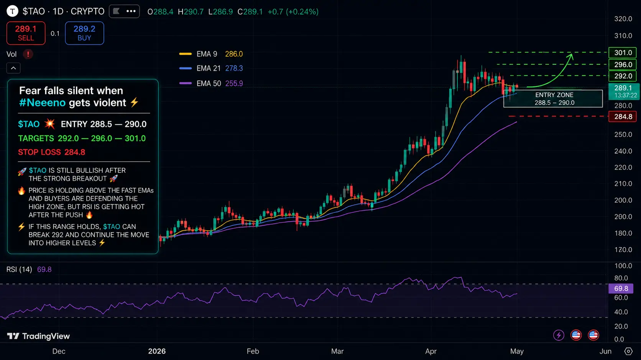Viewport: 641px width, 360px height.
Task: Click the flag icon beside the symbol title
Action: tap(117, 11)
